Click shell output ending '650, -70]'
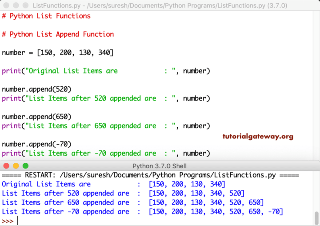320x226 pixels. (143, 212)
